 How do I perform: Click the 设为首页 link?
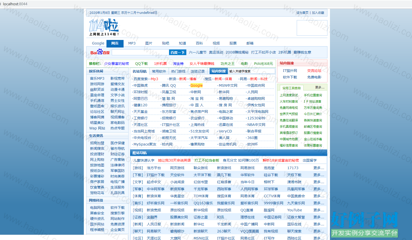[x=302, y=13]
